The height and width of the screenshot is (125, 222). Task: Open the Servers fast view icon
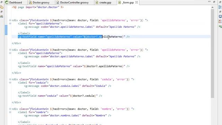[2, 16]
